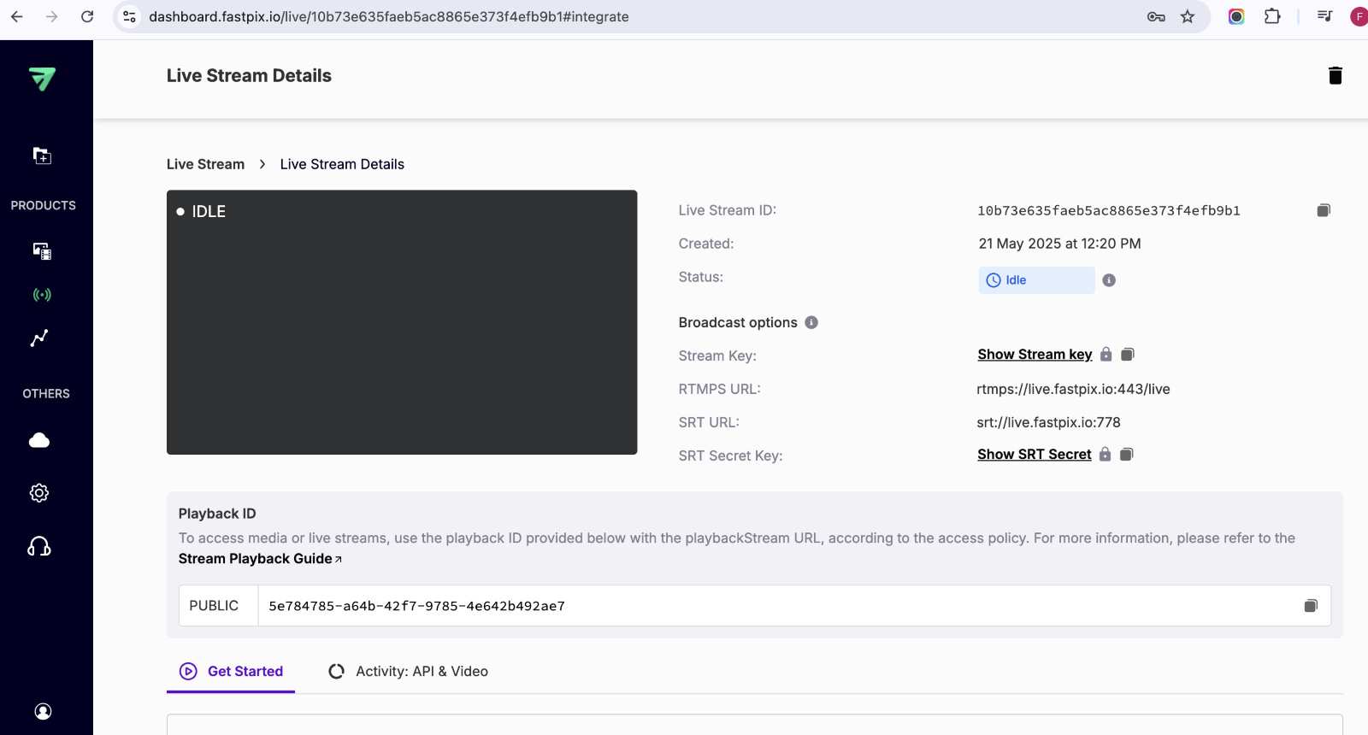Image resolution: width=1368 pixels, height=735 pixels.
Task: Go back with the browser back arrow
Action: click(x=17, y=16)
